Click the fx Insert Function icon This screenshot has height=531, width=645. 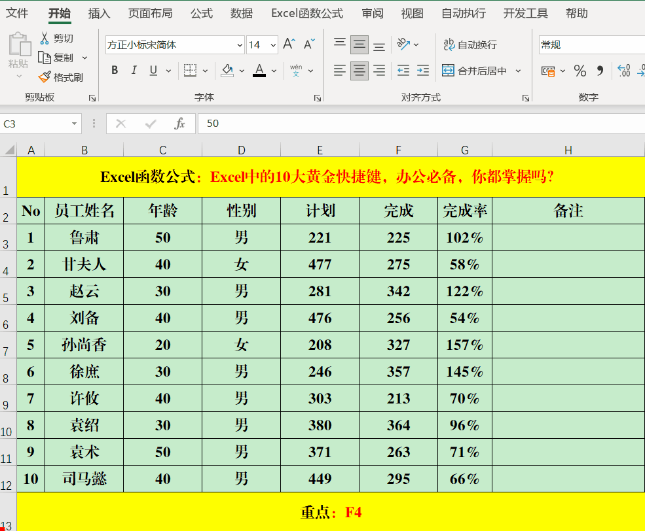point(179,123)
